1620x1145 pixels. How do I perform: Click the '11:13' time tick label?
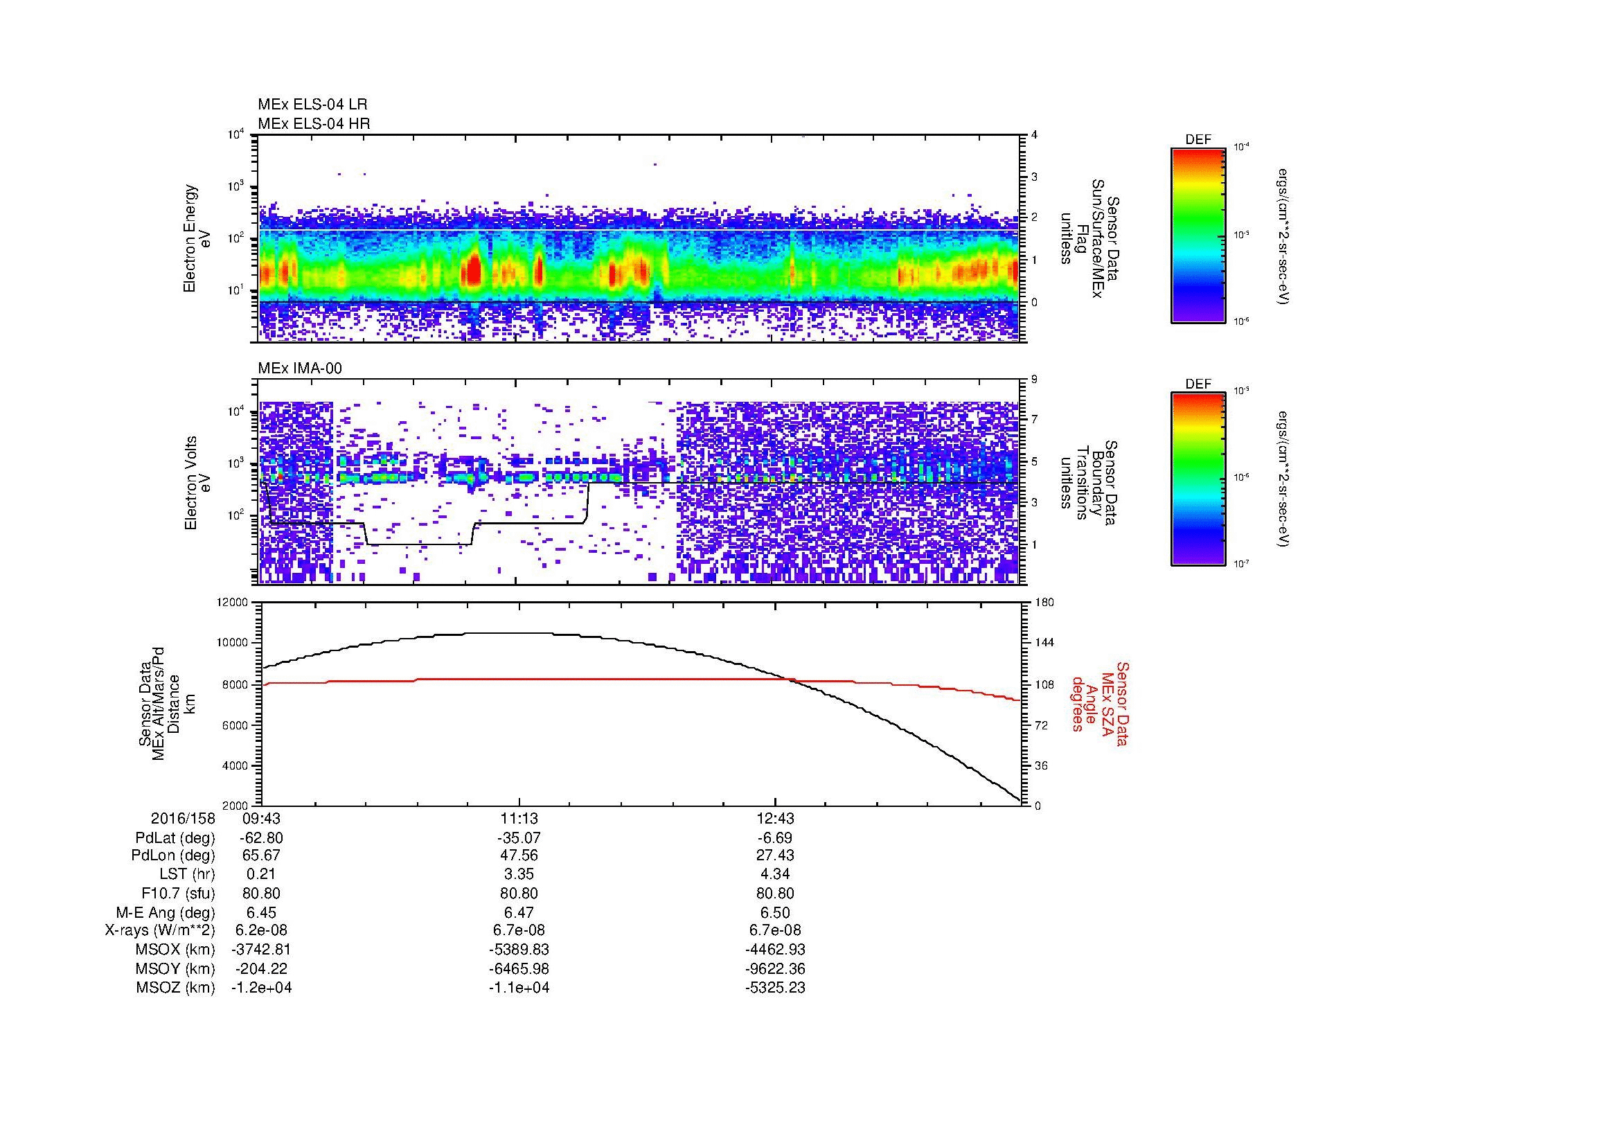pyautogui.click(x=519, y=819)
